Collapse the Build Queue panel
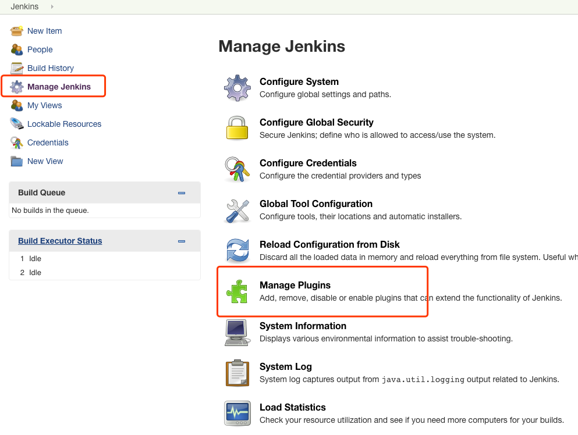The width and height of the screenshot is (578, 435). (x=181, y=192)
